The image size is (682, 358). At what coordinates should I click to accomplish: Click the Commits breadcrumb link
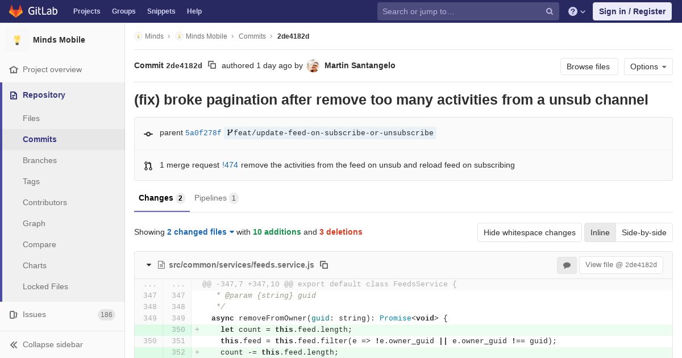[252, 36]
